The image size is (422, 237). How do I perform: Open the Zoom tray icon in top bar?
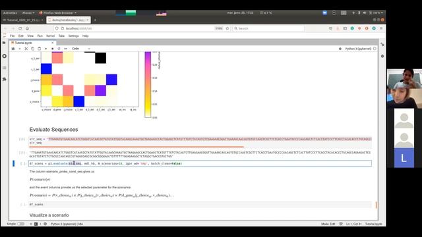324,13
